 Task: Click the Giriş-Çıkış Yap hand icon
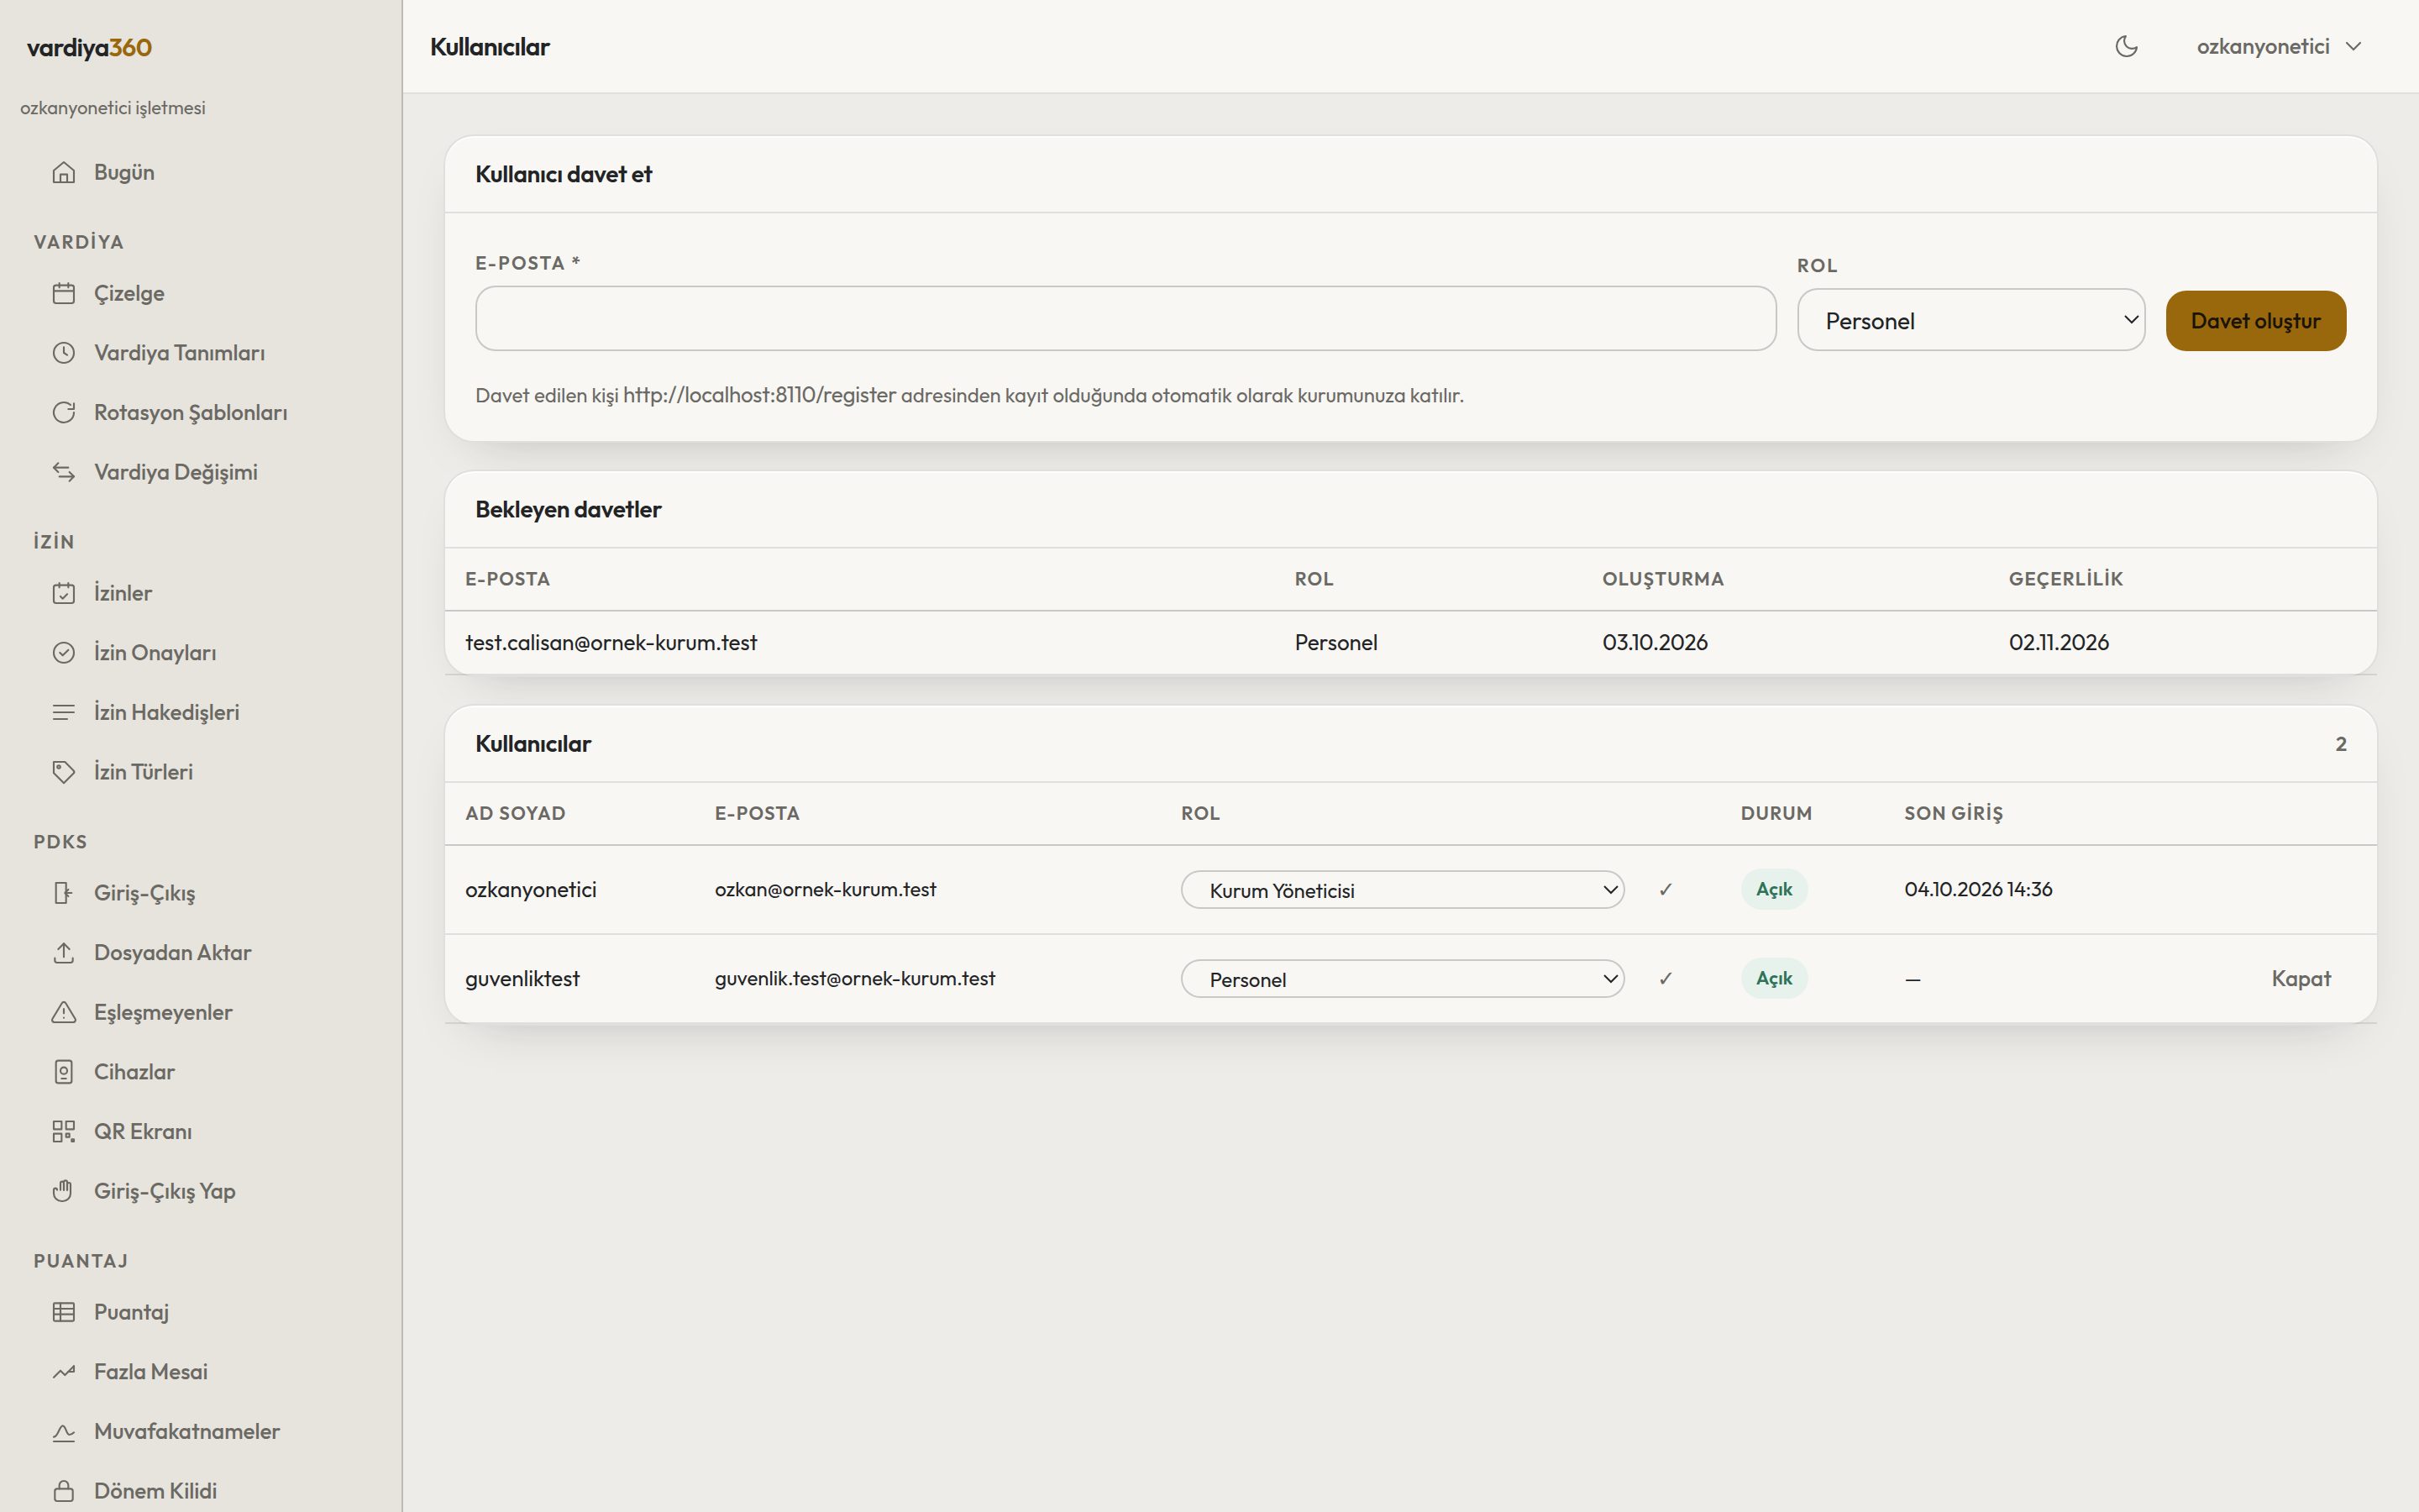coord(64,1191)
